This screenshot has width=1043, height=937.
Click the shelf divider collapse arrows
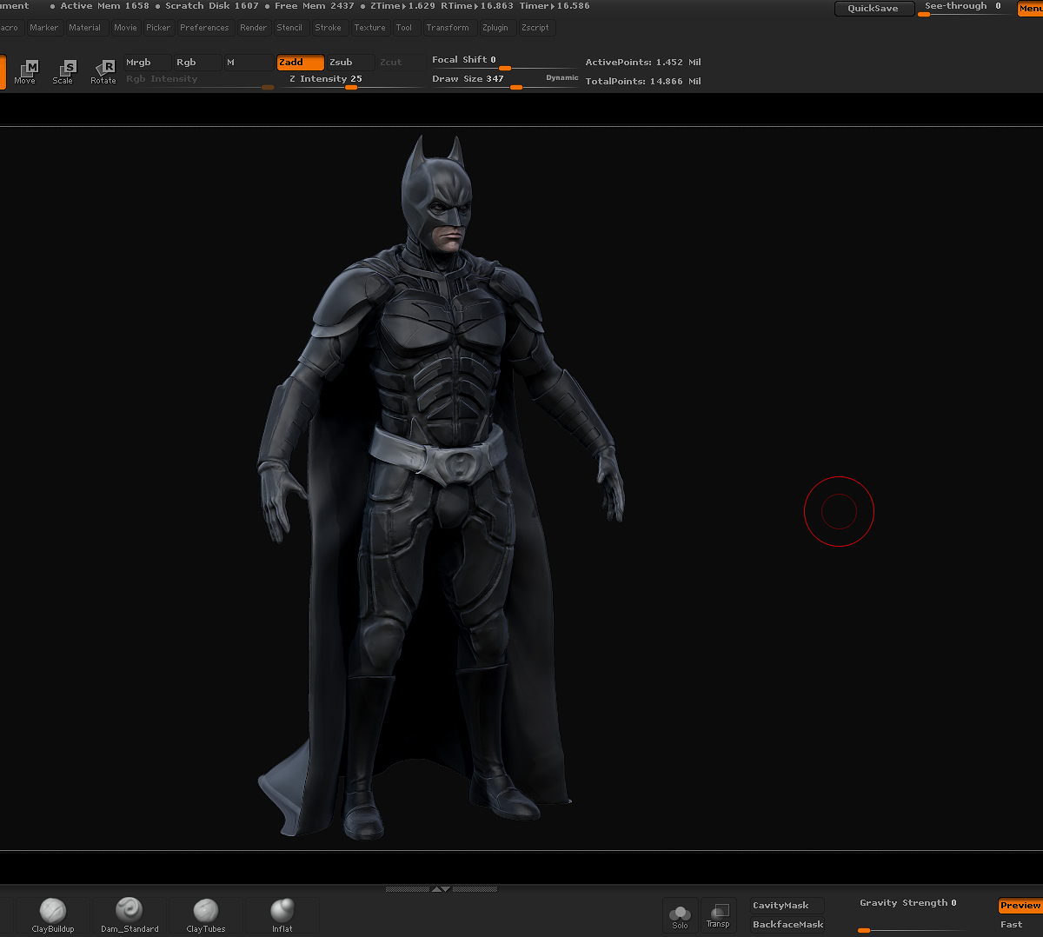pyautogui.click(x=441, y=889)
